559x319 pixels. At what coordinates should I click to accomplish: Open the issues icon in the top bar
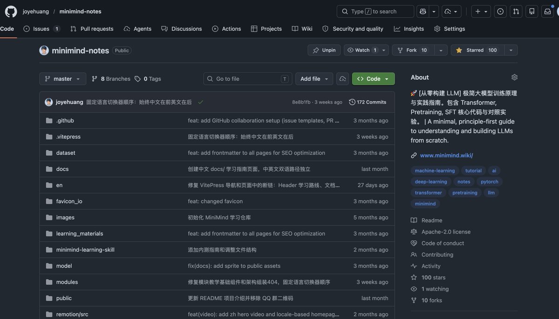(500, 11)
